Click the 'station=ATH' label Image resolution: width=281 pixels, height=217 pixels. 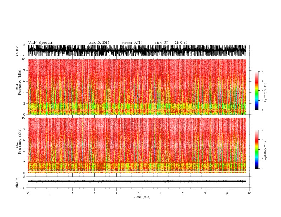pos(132,43)
